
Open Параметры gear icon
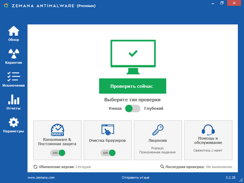(x=14, y=123)
